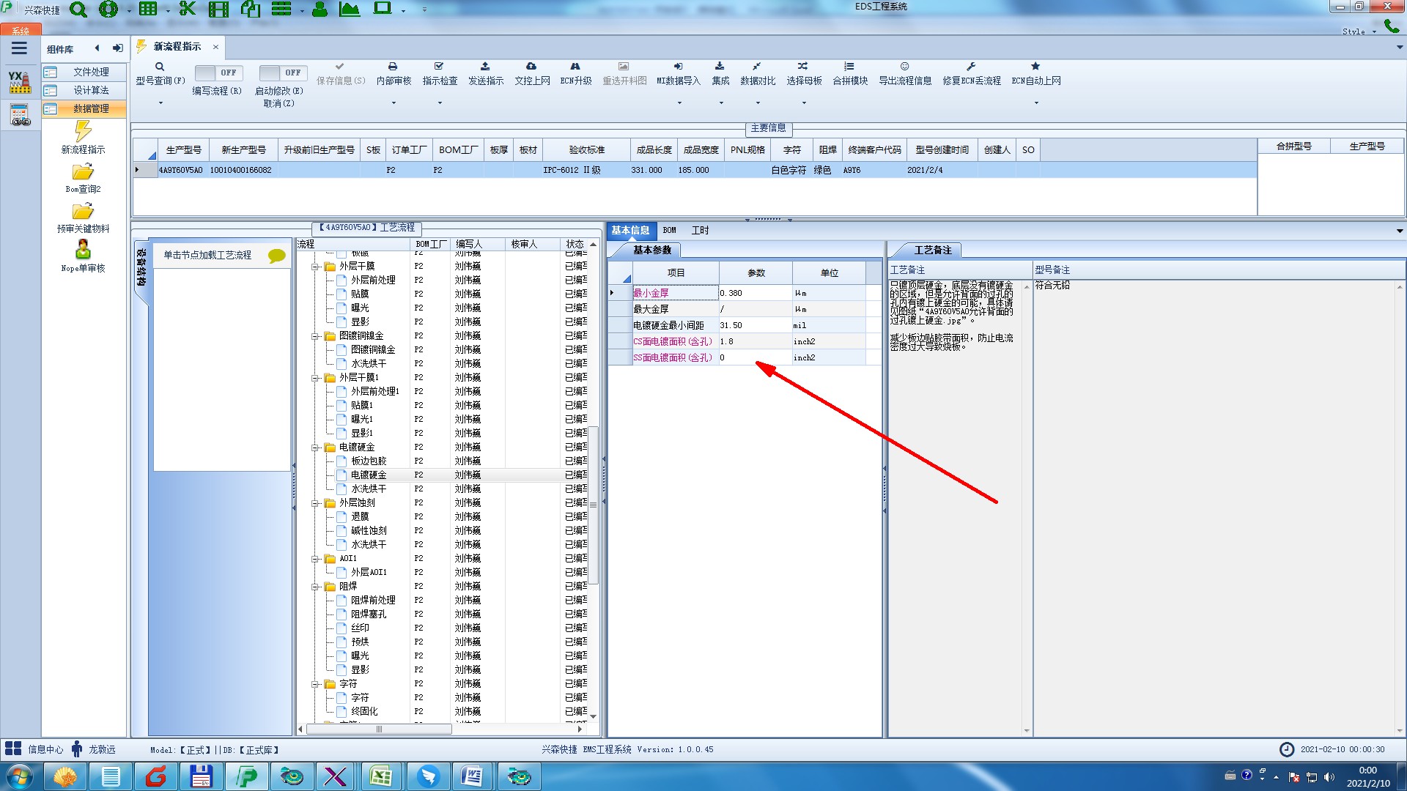
Task: Click the 合拼模块 list icon
Action: coord(849,67)
